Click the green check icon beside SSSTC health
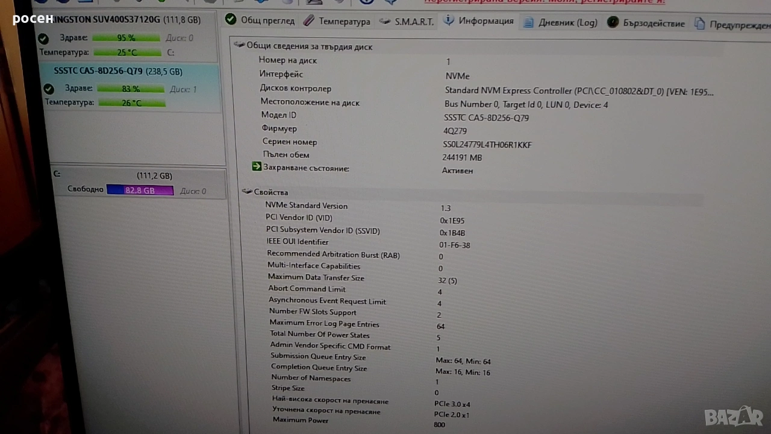Screen dimensions: 771x434 click(x=49, y=89)
